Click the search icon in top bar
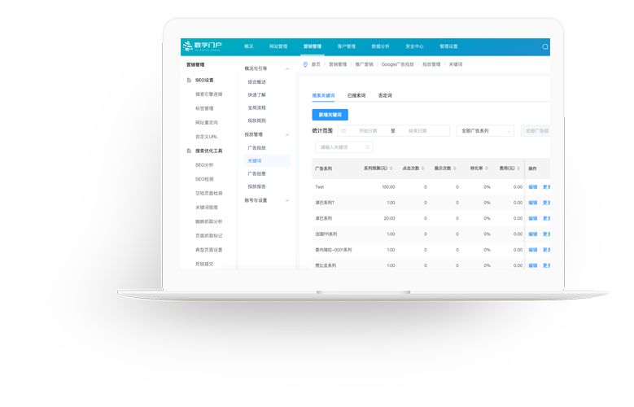Image resolution: width=634 pixels, height=407 pixels. (x=544, y=46)
